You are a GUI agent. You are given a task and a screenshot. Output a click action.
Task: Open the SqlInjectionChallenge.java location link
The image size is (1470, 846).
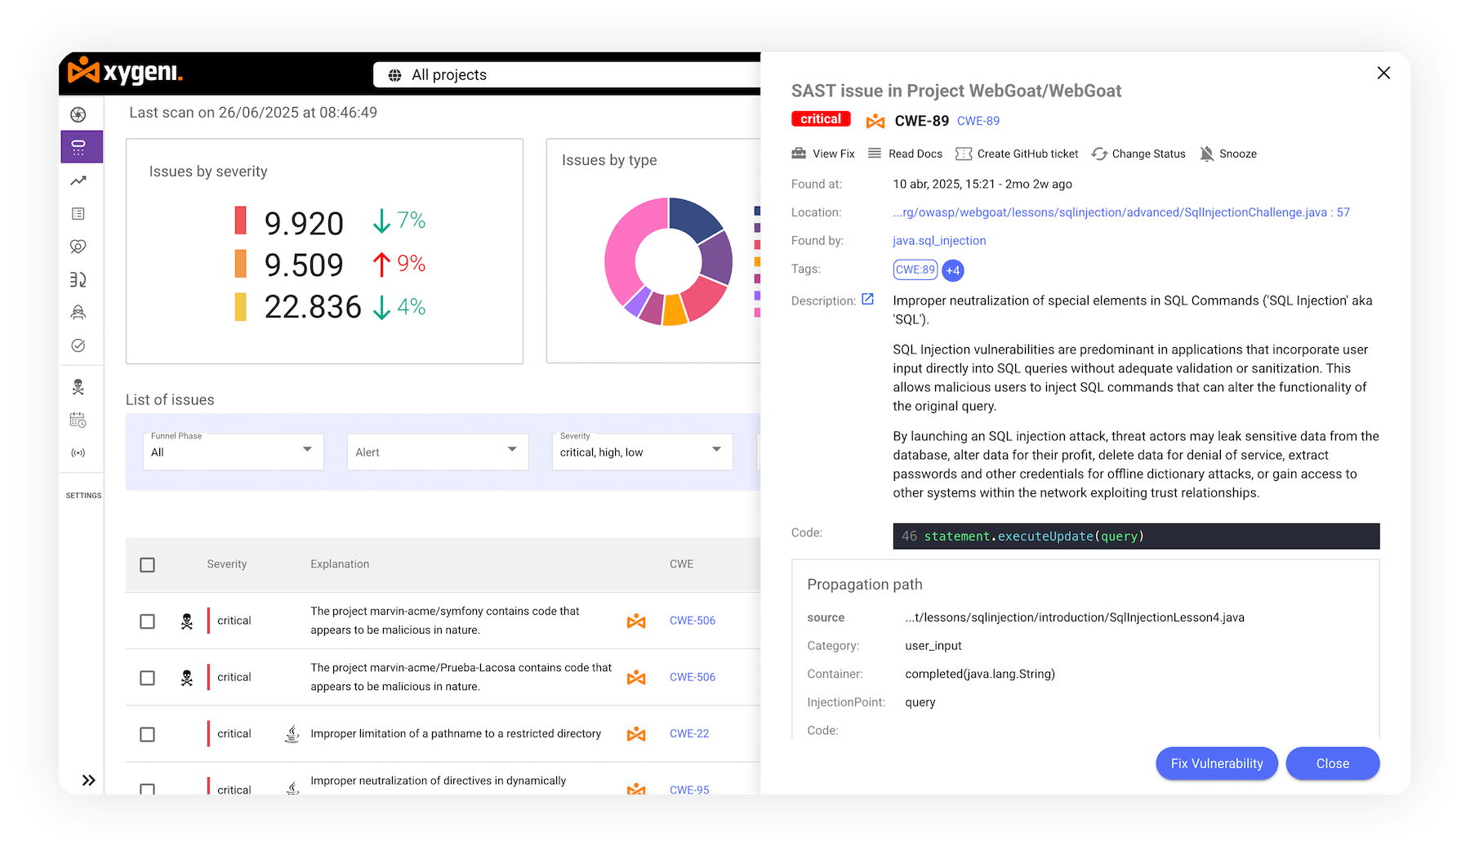pos(1121,212)
